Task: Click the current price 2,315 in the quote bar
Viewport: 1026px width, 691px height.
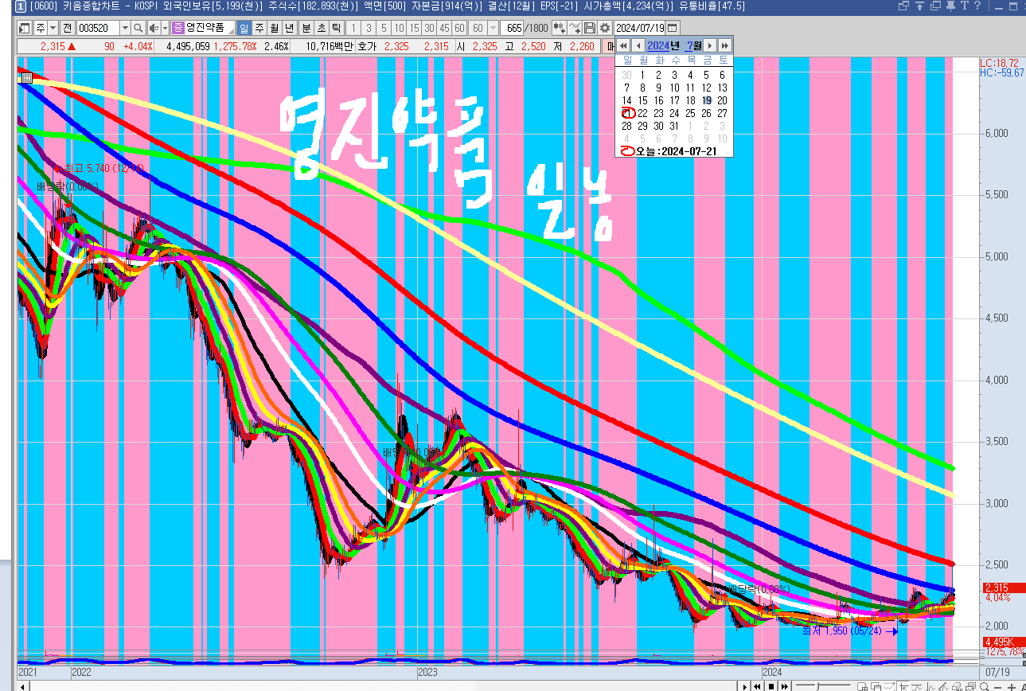Action: click(x=51, y=47)
